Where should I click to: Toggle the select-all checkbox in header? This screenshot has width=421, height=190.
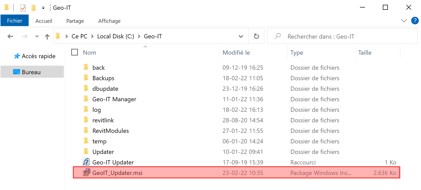75,52
